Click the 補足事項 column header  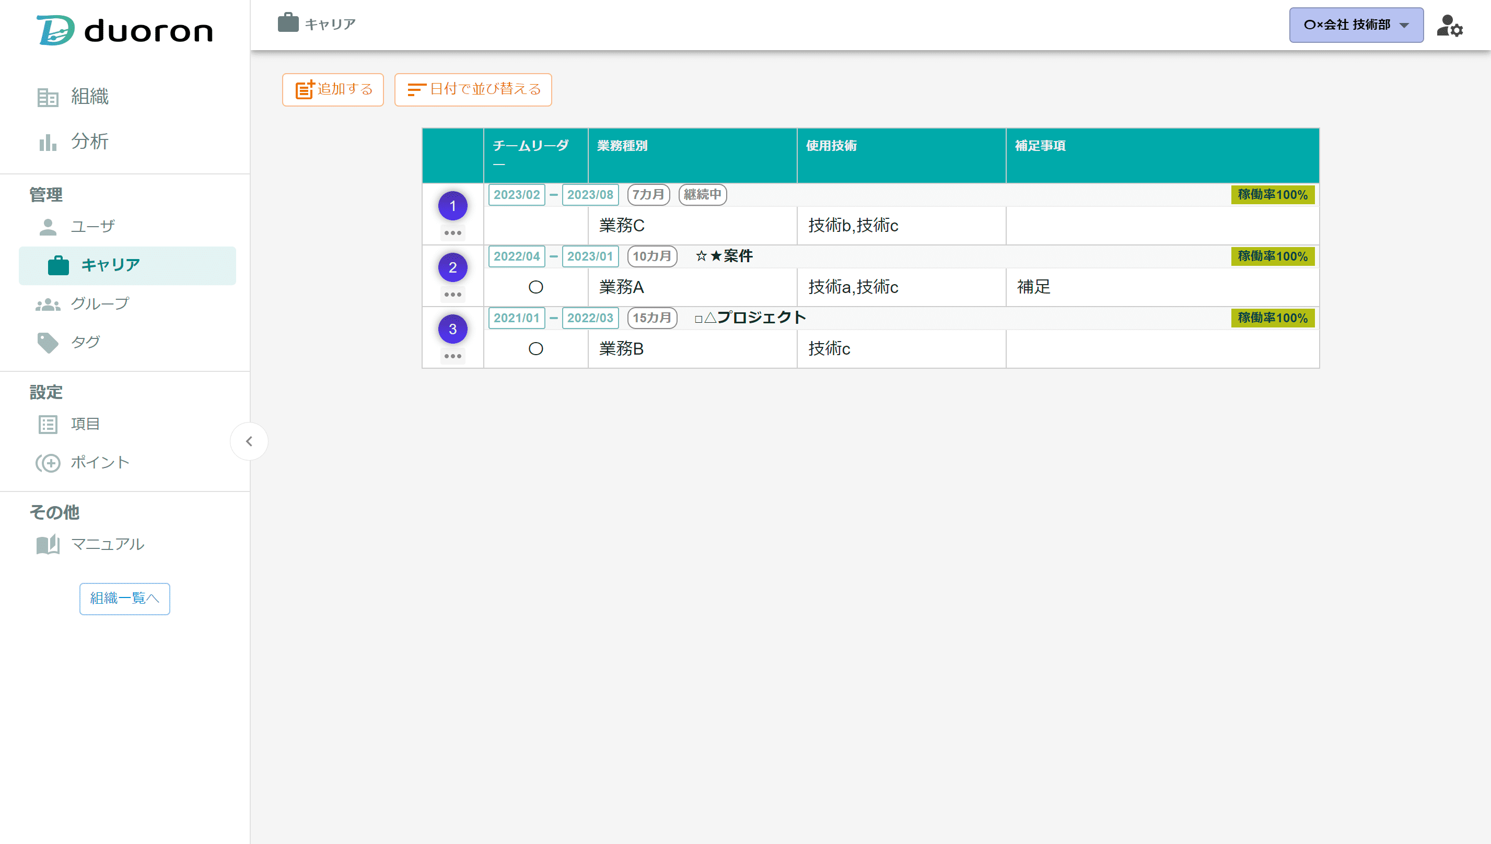[1162, 155]
